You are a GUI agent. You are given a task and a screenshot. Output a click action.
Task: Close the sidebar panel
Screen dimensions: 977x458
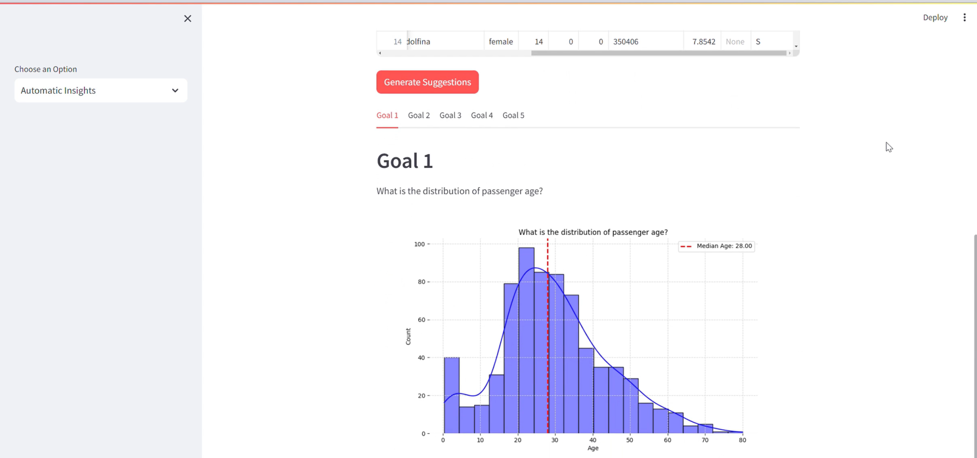click(x=187, y=19)
